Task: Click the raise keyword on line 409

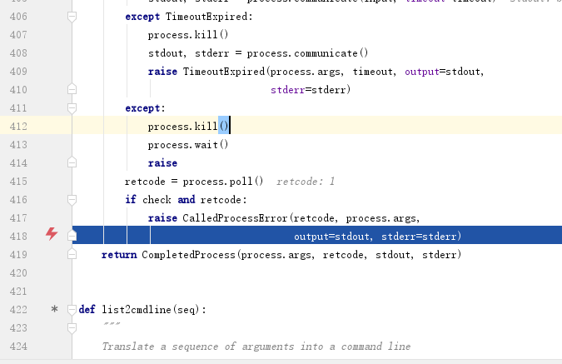Action: tap(162, 72)
